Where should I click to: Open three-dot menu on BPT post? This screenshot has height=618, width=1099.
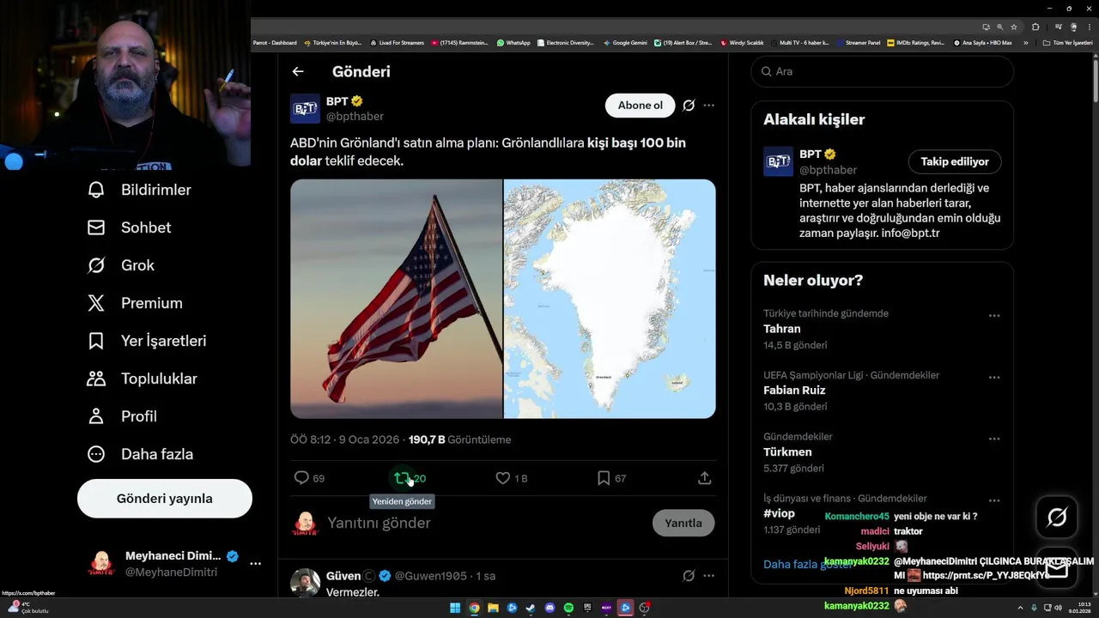tap(708, 106)
